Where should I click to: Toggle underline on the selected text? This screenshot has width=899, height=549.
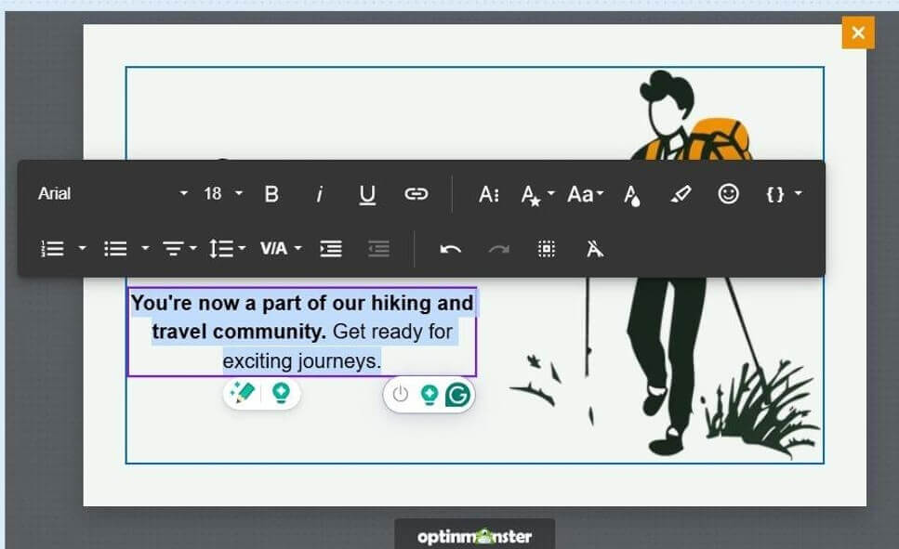[x=367, y=193]
